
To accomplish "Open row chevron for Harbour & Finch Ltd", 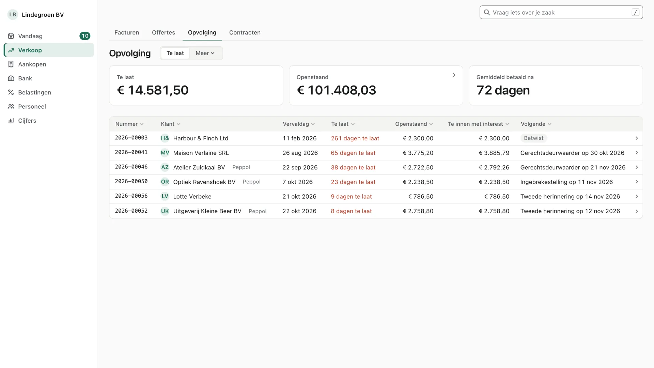I will click(x=637, y=138).
